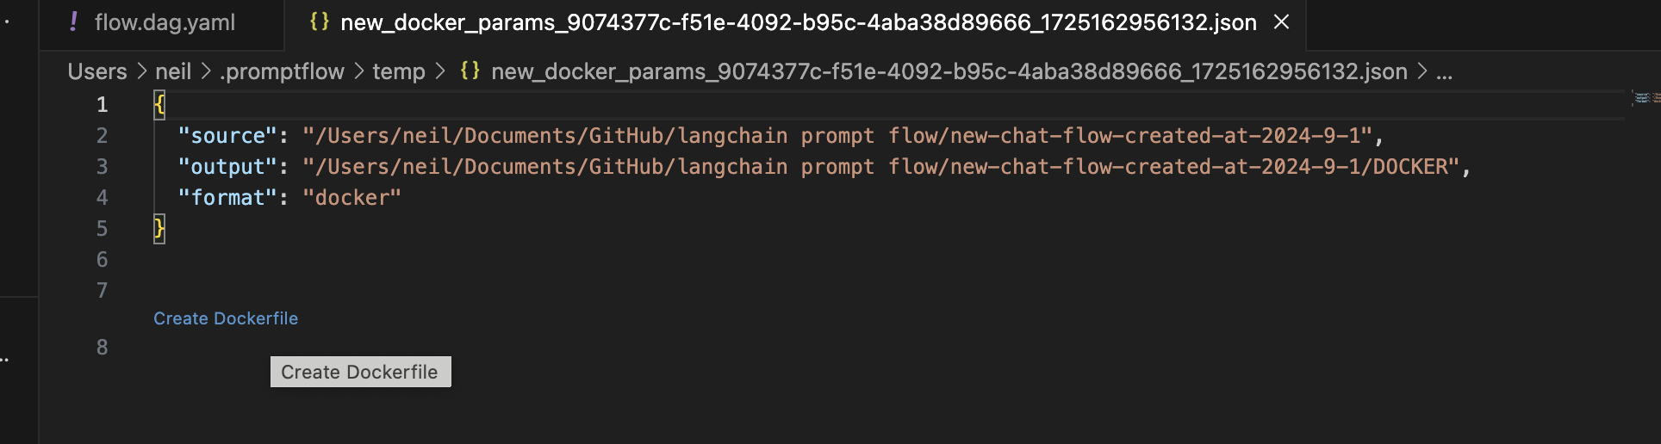Click the "output" key on line 3
The height and width of the screenshot is (444, 1661).
(x=228, y=167)
